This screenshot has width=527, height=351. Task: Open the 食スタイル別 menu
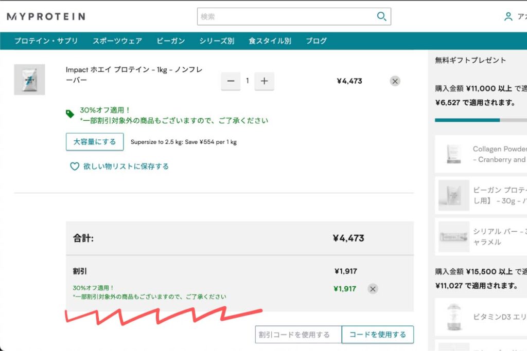270,41
